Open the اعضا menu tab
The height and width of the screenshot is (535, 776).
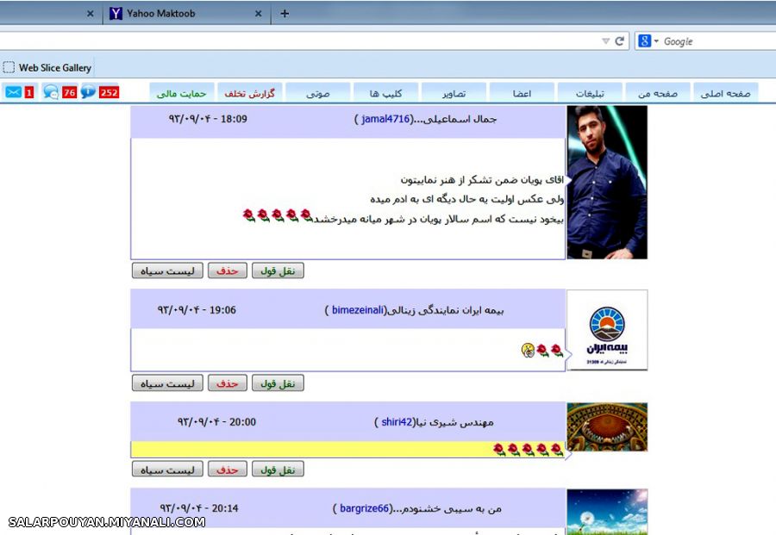click(522, 93)
